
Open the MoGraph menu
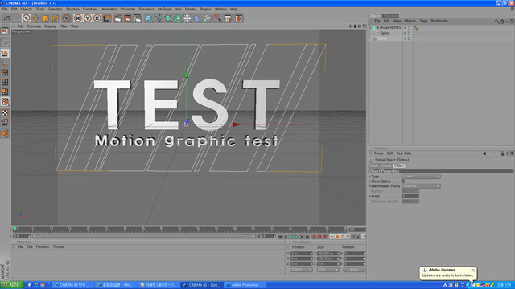click(x=164, y=9)
